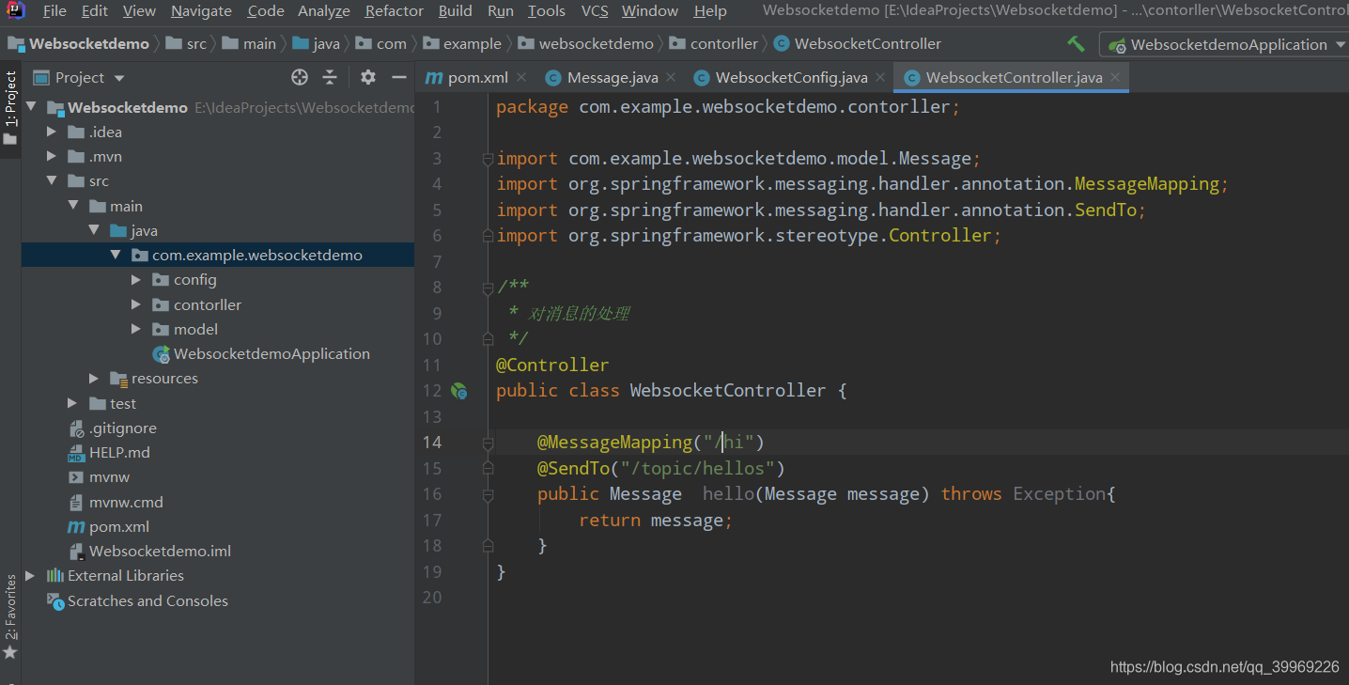Screen dimensions: 1349x685
Task: Collapse the com.example.websocketdemo package node
Action: (115, 254)
